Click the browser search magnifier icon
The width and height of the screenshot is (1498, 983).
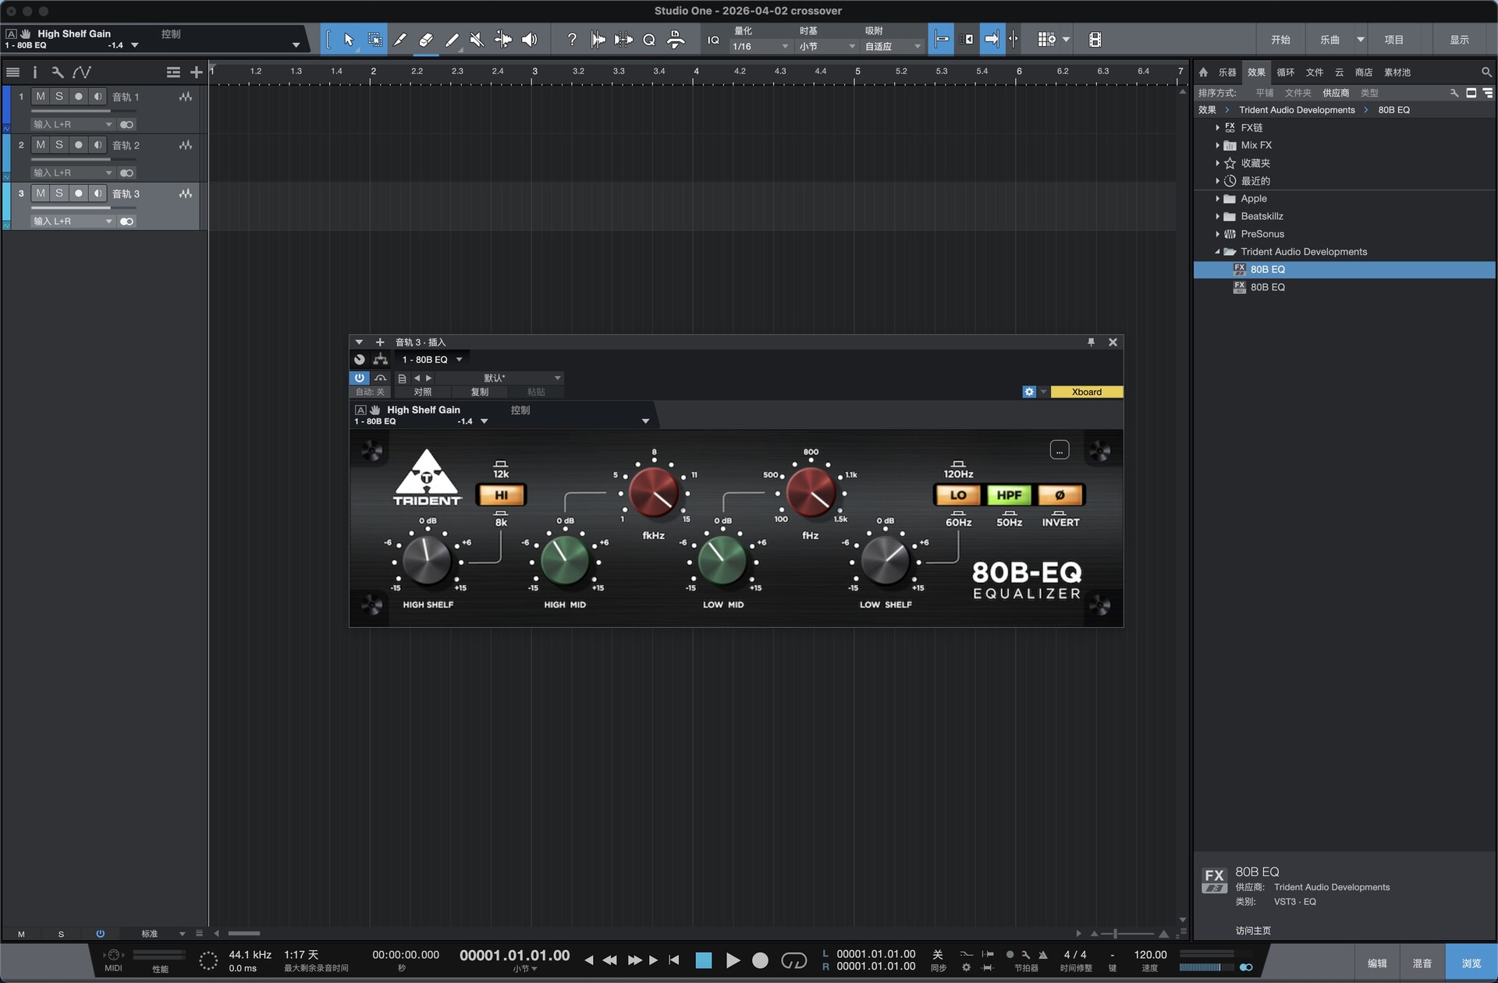1486,73
